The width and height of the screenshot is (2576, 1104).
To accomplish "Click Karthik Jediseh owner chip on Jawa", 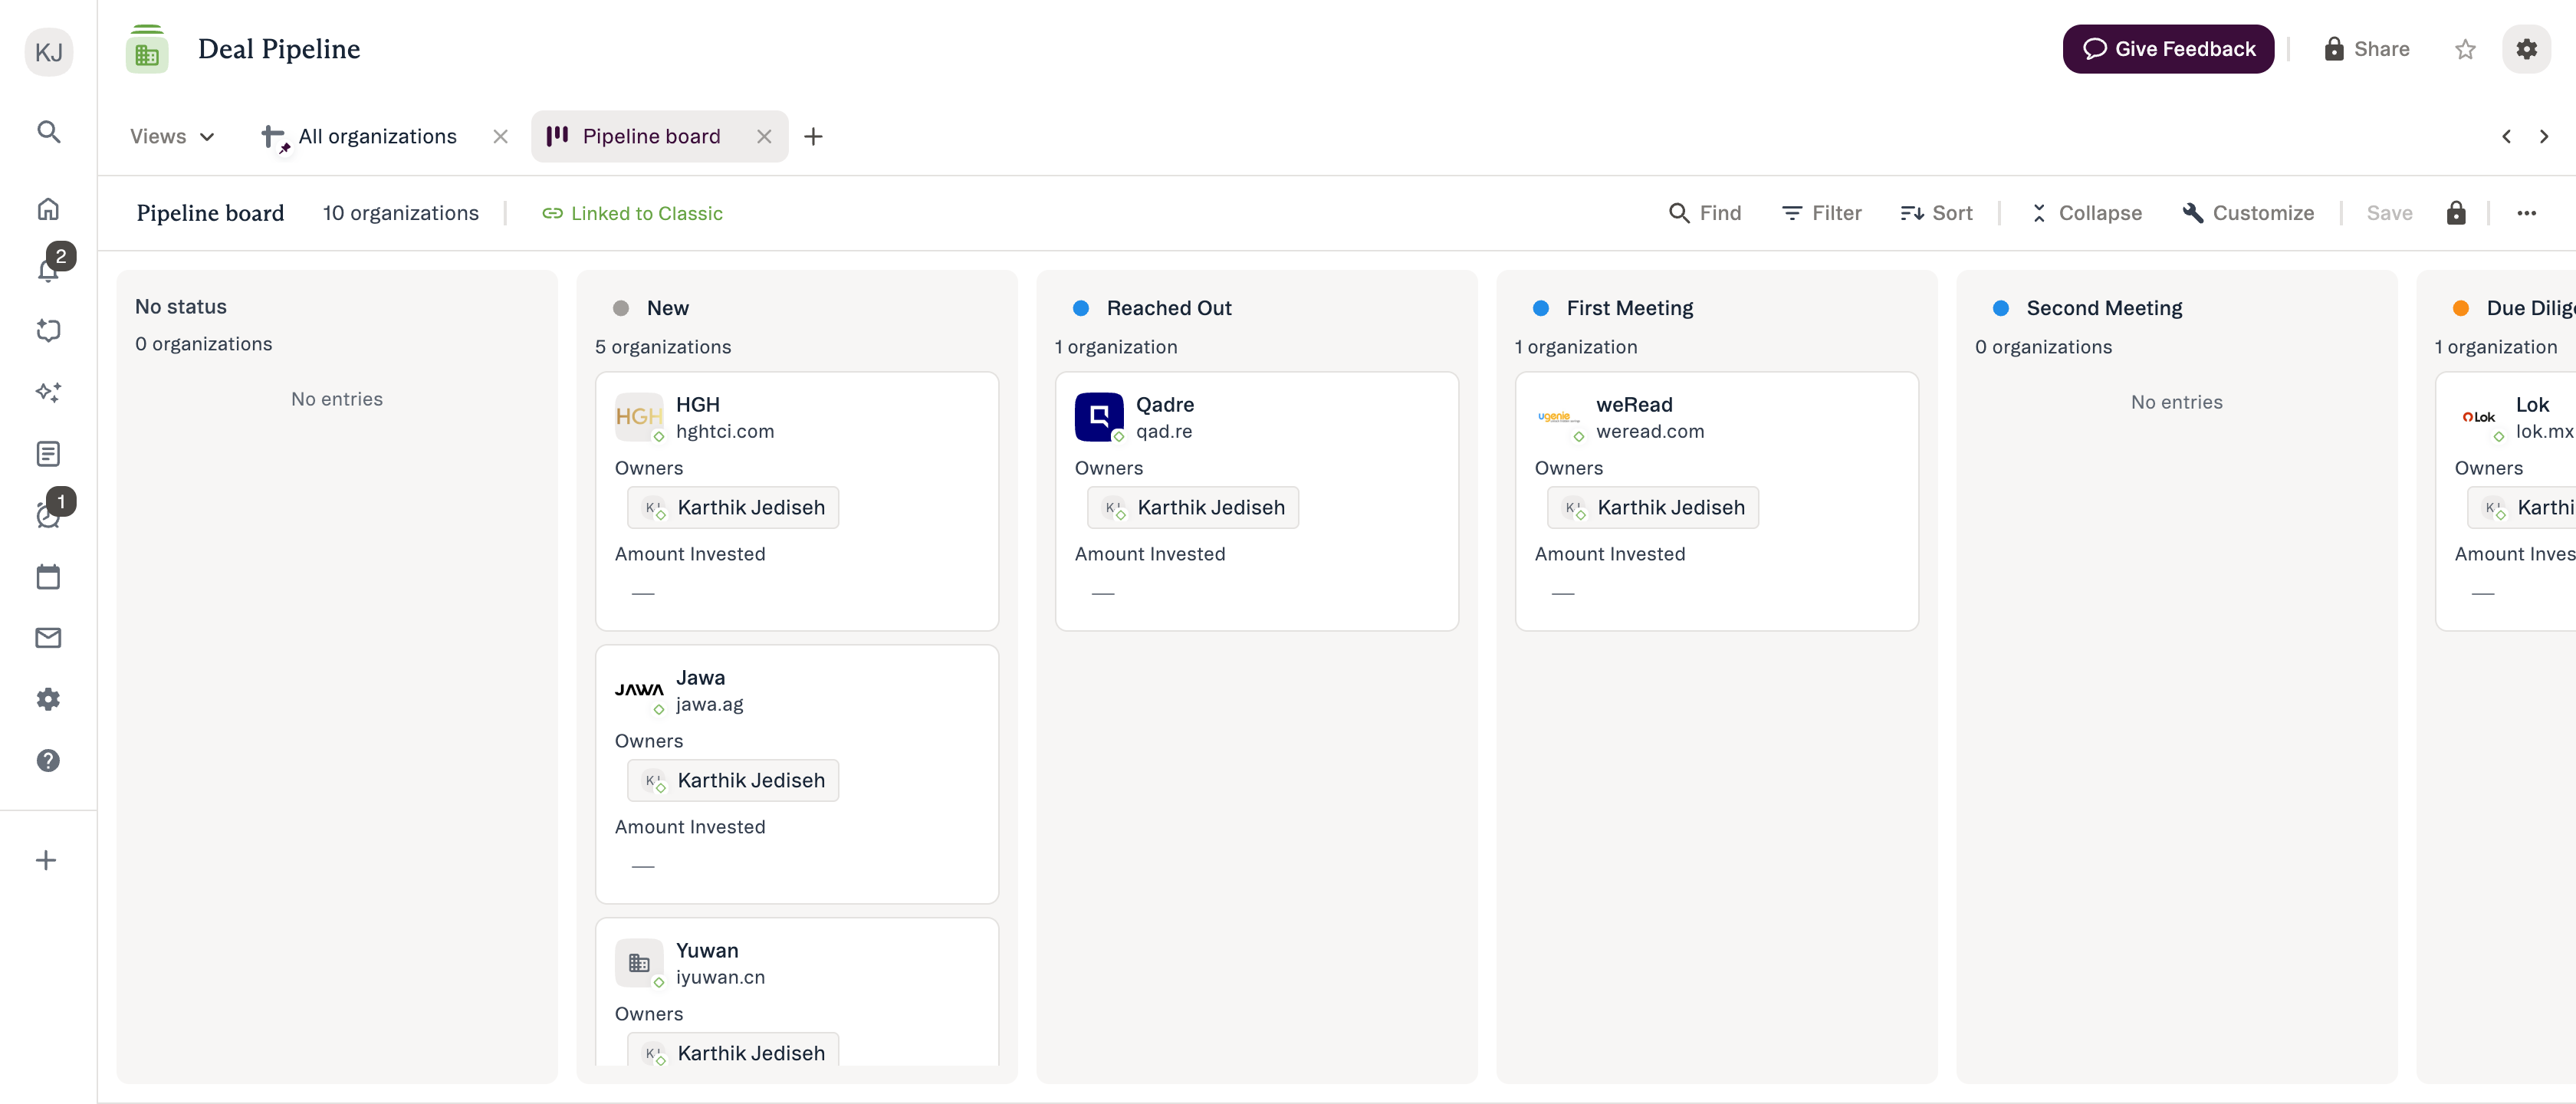I will 733,781.
